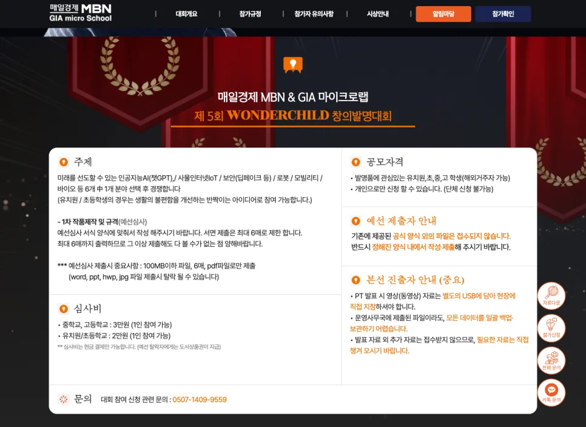Open the 대회개요 menu
This screenshot has height=427, width=586.
186,14
